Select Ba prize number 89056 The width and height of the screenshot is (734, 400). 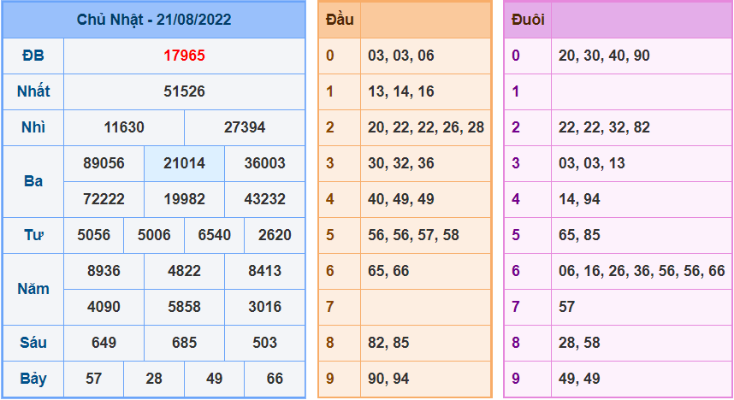coord(104,163)
